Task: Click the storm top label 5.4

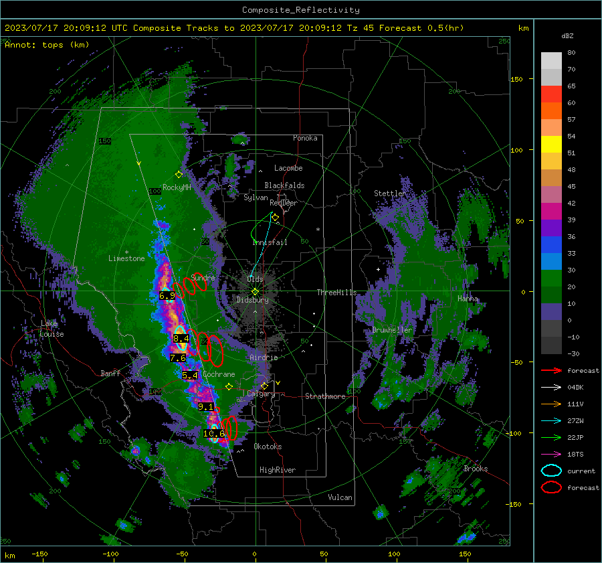Action: (x=190, y=376)
